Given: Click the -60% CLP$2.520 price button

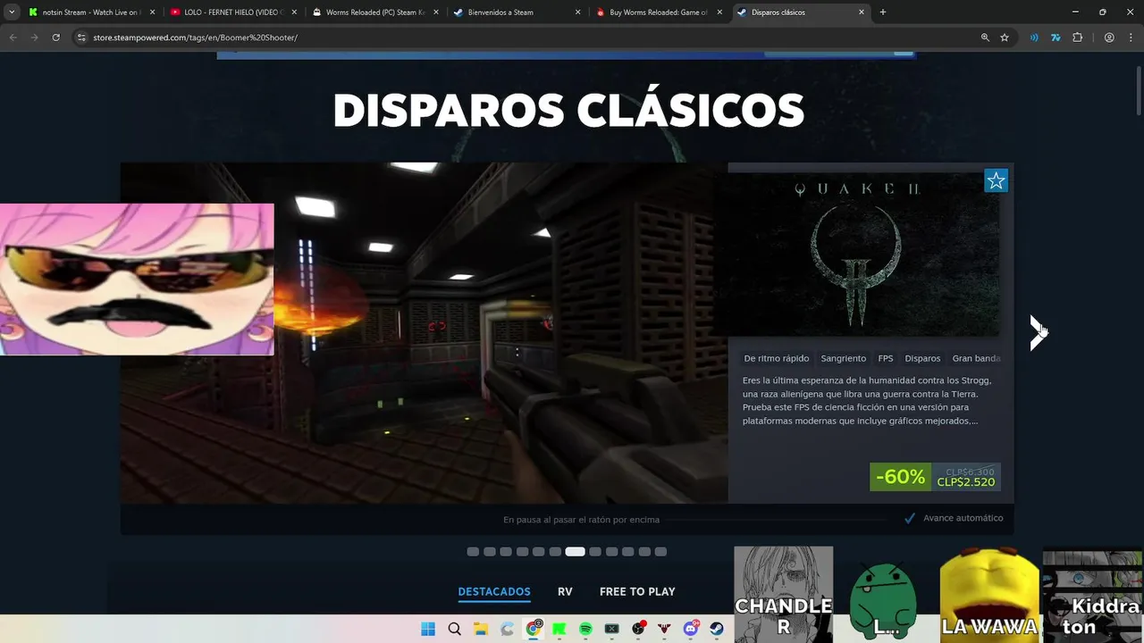Looking at the screenshot, I should [x=935, y=477].
